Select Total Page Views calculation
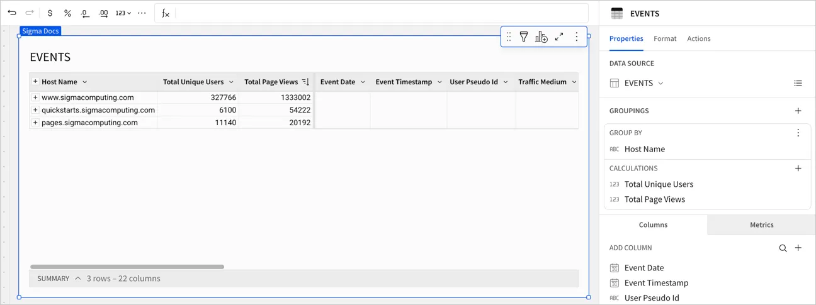This screenshot has height=305, width=816. click(655, 199)
